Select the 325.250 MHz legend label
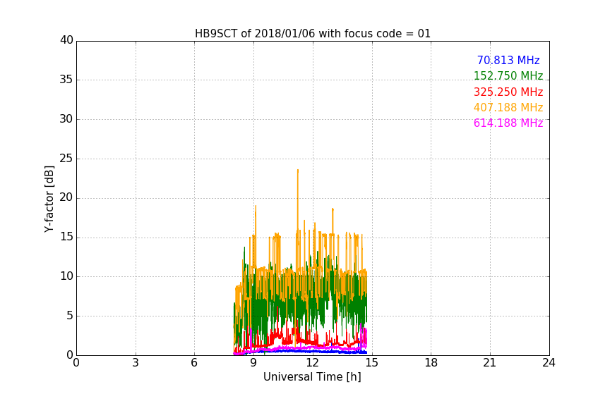This screenshot has height=406, width=610. coord(508,92)
